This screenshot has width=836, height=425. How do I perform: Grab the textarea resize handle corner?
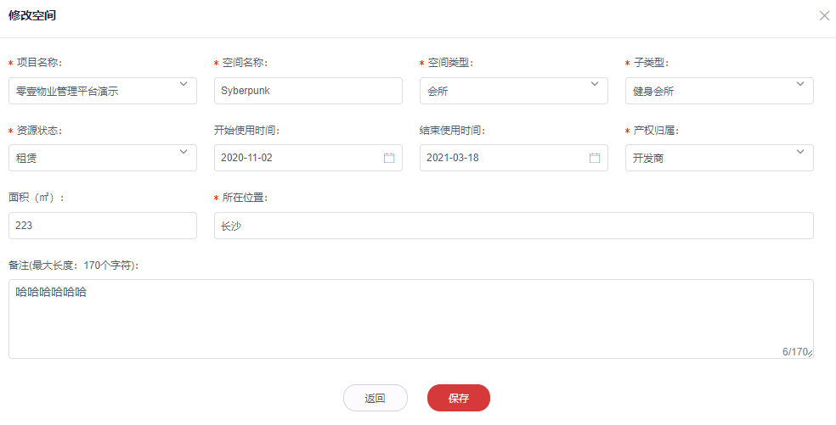tap(810, 354)
